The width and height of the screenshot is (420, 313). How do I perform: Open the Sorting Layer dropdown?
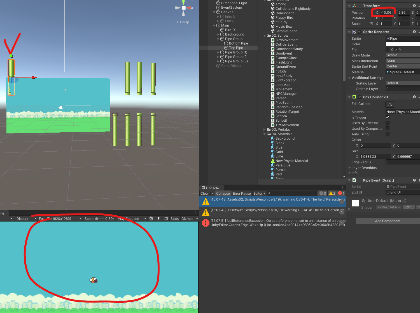(x=403, y=83)
